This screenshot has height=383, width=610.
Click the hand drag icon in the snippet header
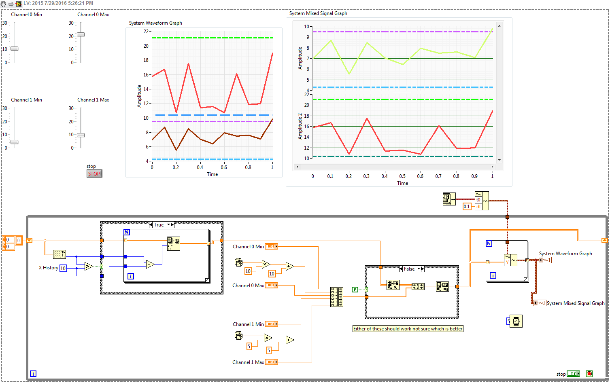coord(3,4)
